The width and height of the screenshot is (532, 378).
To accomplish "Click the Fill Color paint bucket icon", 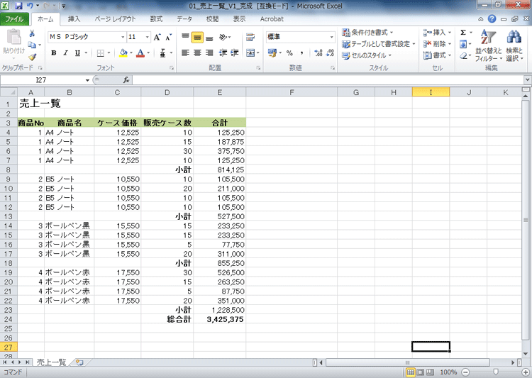I will tap(123, 53).
